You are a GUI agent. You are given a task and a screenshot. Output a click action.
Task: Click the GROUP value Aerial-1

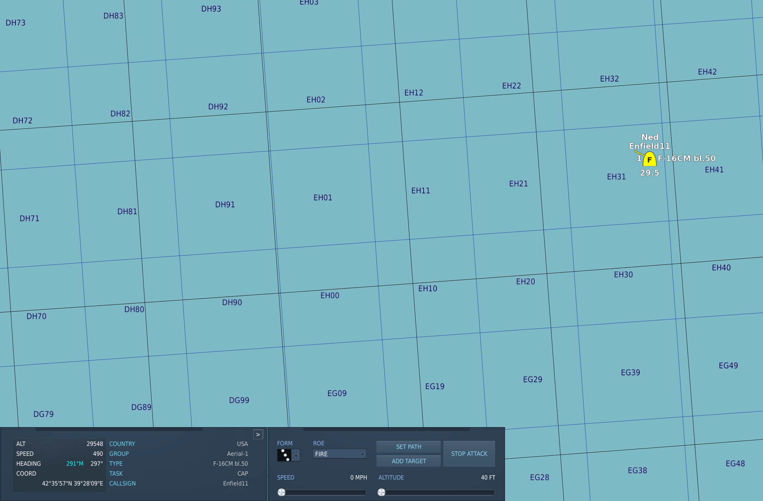tap(238, 454)
